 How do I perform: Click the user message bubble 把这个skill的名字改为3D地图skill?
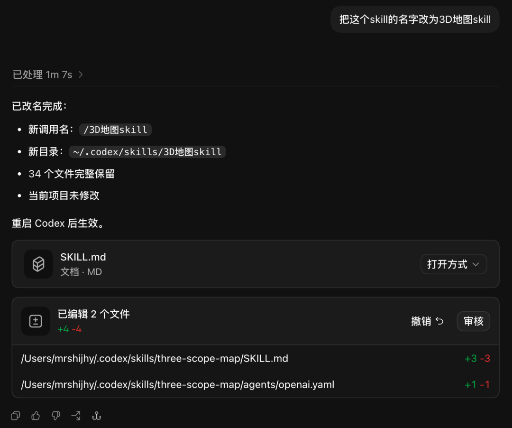pos(415,19)
